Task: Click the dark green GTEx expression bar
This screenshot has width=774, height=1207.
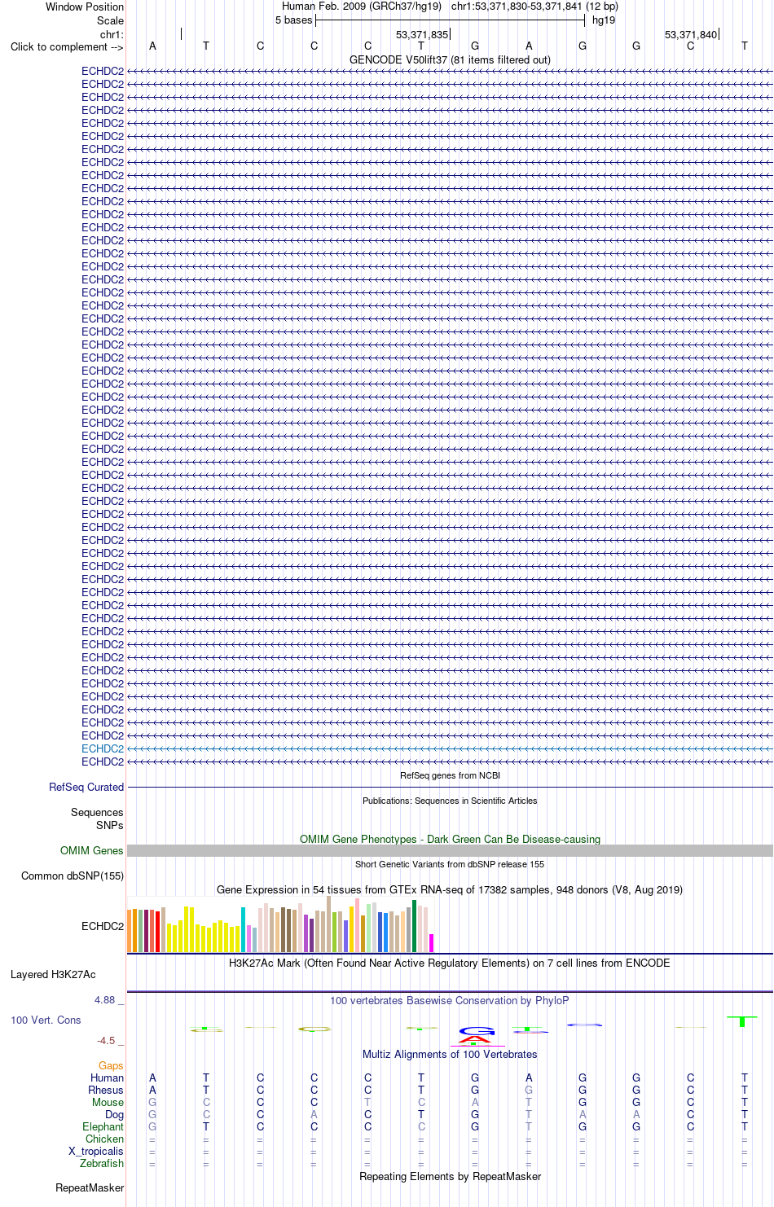Action: pos(414,926)
